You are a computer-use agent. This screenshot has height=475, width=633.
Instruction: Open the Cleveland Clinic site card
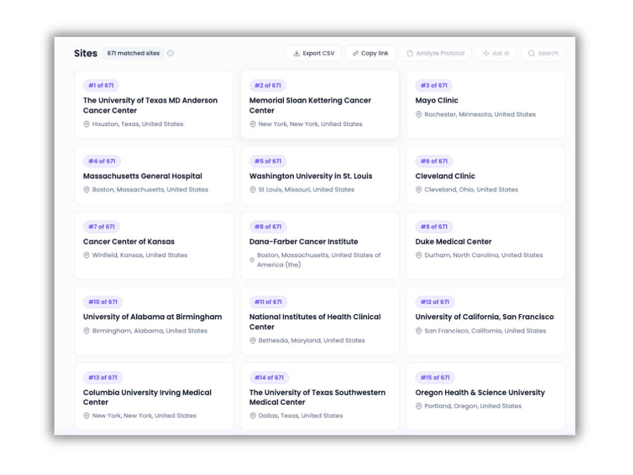(485, 176)
